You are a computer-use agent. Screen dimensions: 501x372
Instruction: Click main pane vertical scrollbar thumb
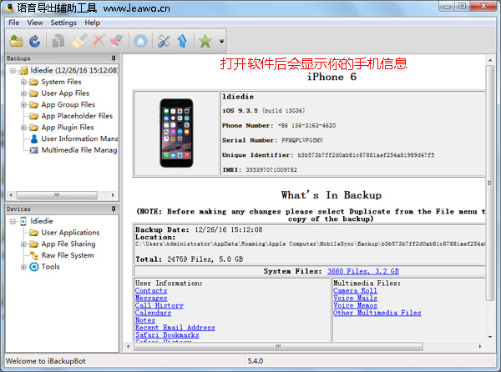pyautogui.click(x=489, y=183)
